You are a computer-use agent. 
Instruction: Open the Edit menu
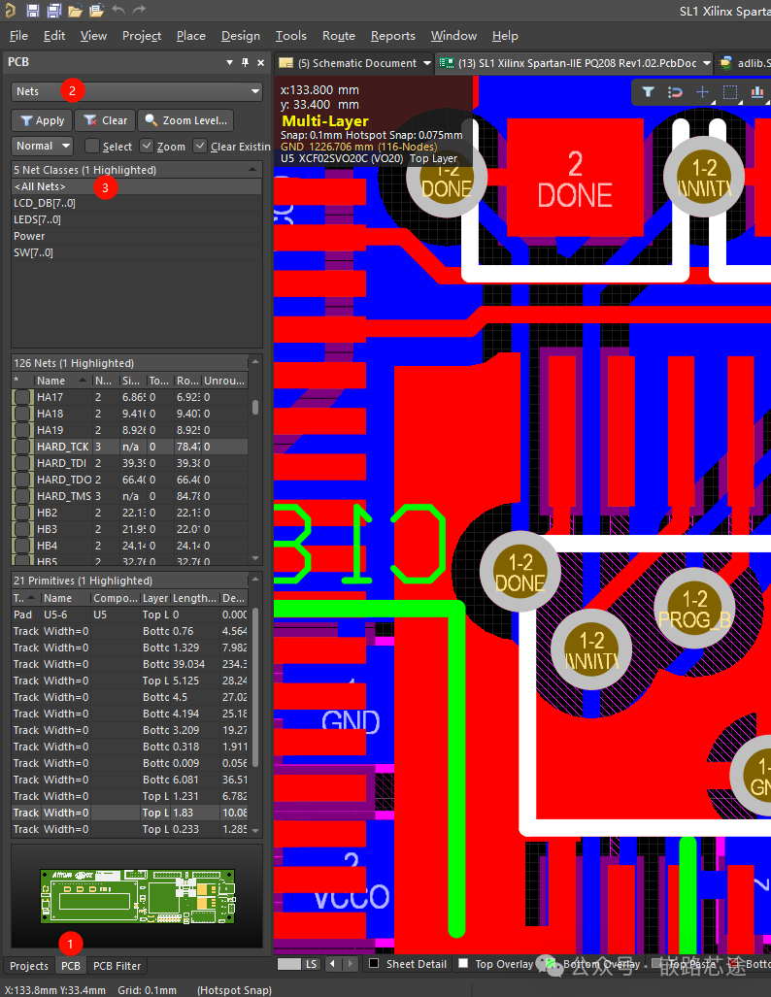coord(54,36)
